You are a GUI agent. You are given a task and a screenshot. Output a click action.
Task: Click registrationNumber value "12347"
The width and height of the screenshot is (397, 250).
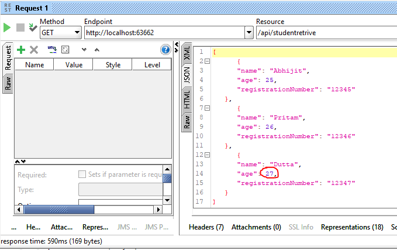point(341,183)
